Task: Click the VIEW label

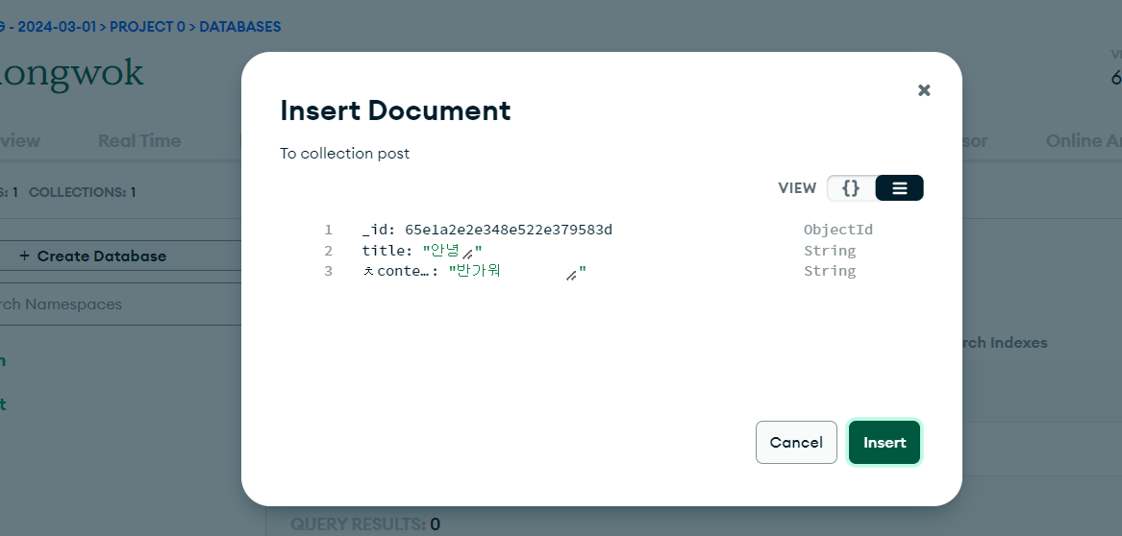Action: click(797, 188)
